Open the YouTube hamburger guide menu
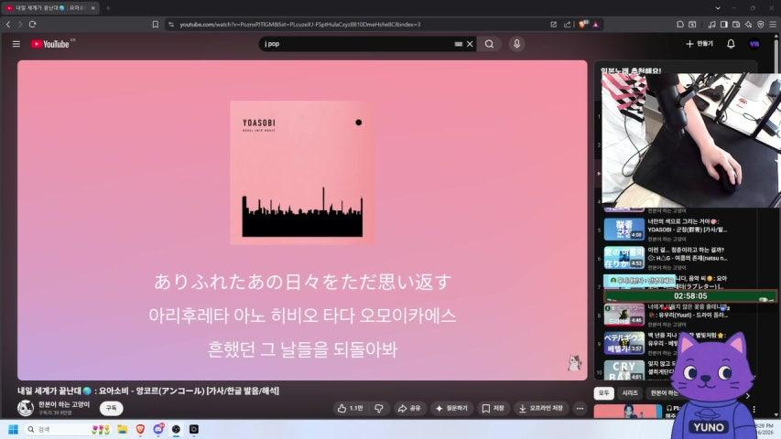 (16, 44)
